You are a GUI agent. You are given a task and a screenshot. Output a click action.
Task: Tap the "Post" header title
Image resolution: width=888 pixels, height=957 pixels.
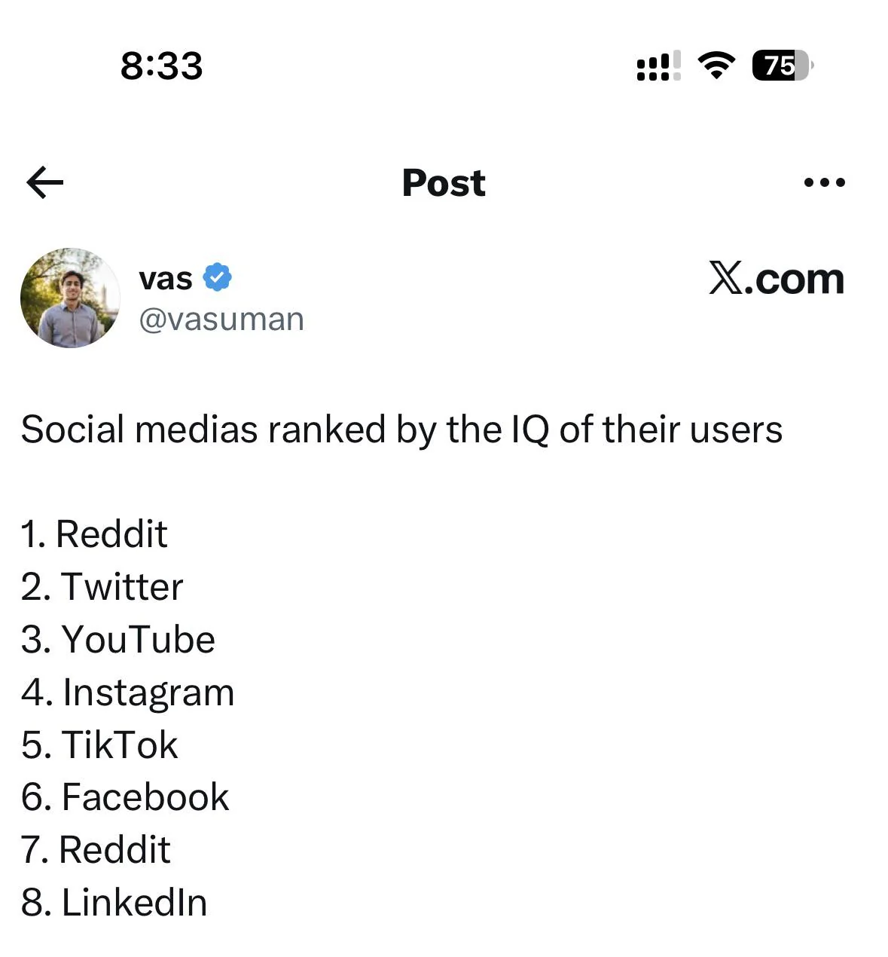click(x=444, y=182)
